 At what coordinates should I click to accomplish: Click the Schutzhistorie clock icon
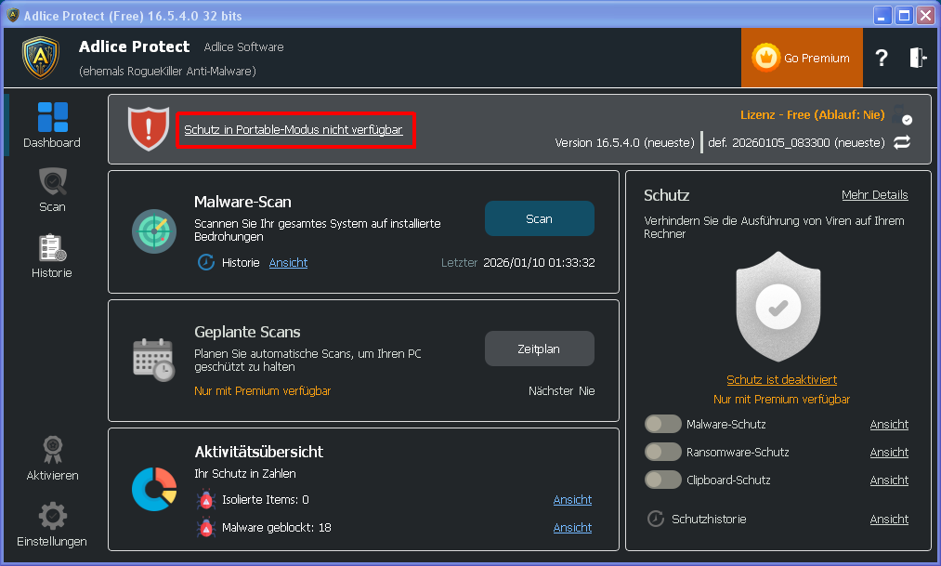(655, 519)
